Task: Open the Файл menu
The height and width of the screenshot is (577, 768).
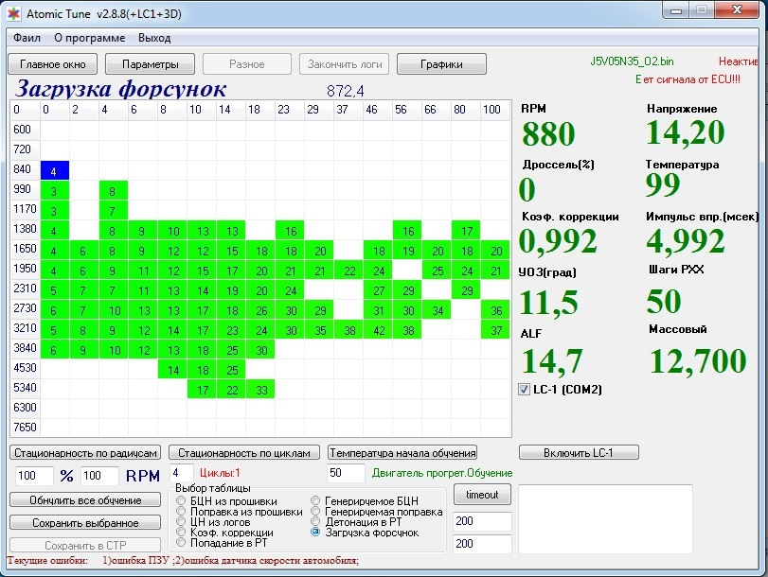Action: coord(27,38)
